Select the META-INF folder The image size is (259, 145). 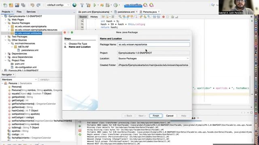click(x=23, y=47)
